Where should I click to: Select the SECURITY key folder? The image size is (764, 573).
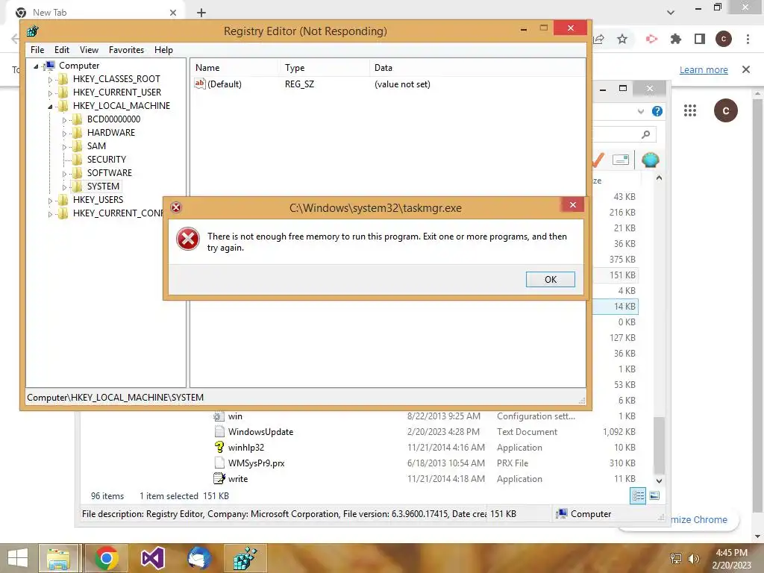[106, 160]
